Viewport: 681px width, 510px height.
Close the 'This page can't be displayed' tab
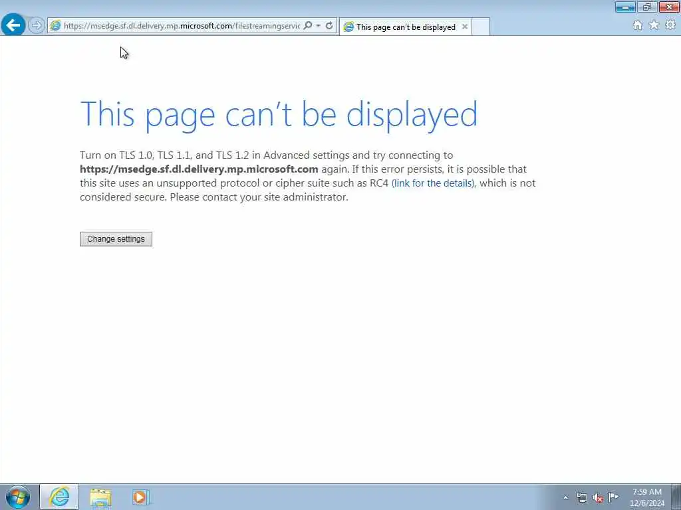tap(465, 27)
